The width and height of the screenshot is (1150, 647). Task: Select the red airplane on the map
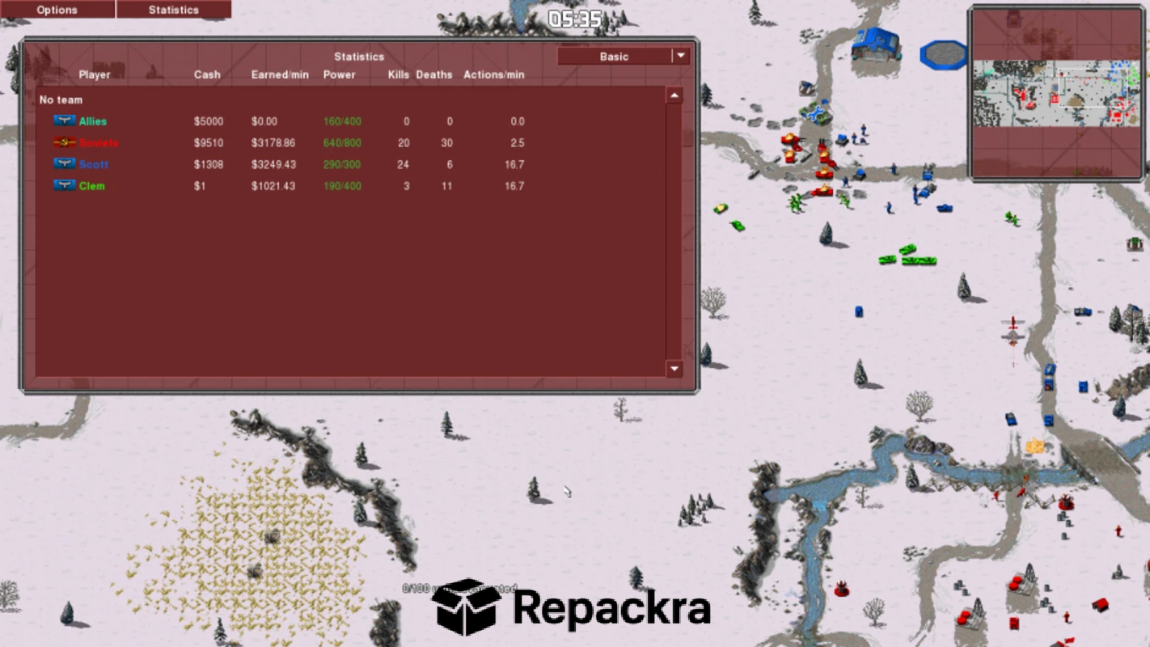pyautogui.click(x=1013, y=331)
